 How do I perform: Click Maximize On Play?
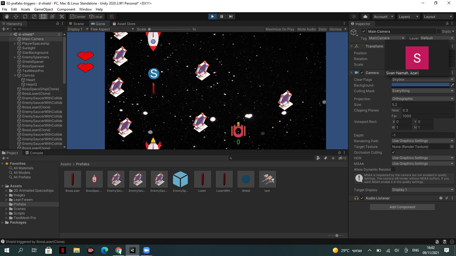point(280,29)
